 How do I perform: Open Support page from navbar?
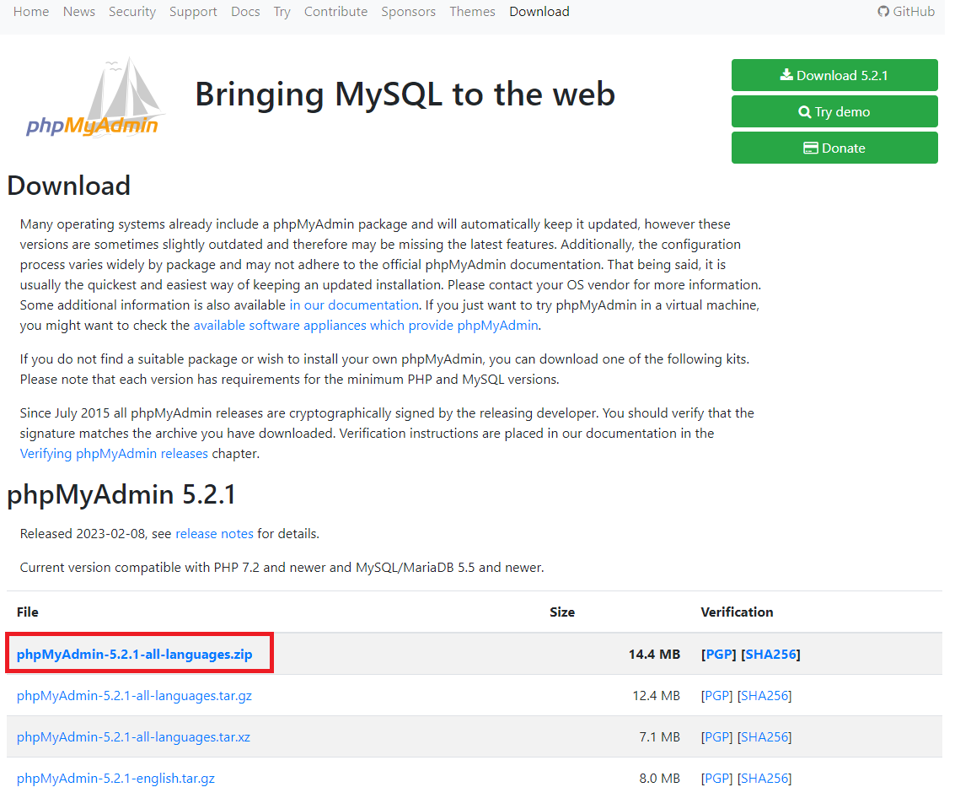(x=193, y=11)
